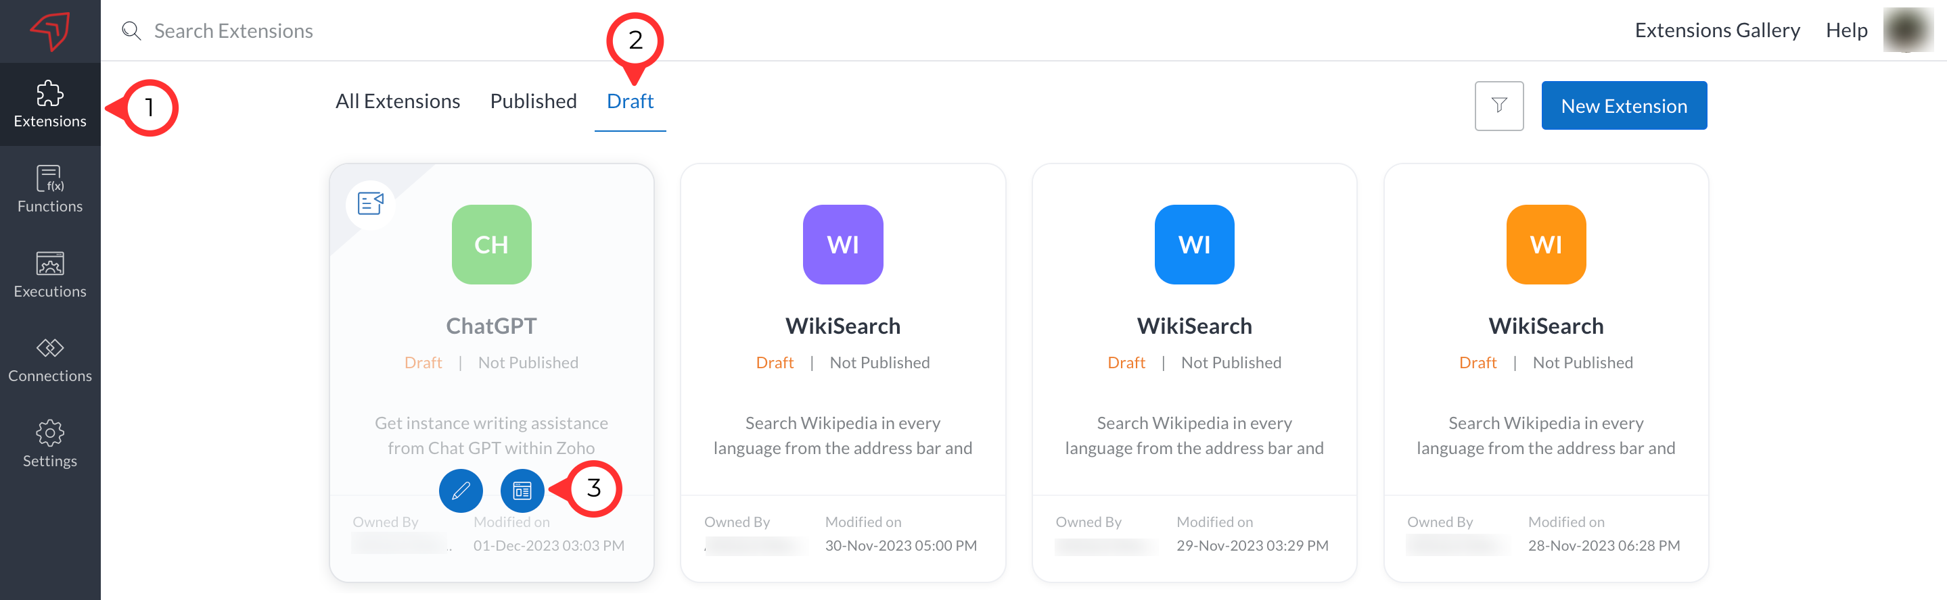Viewport: 1947px width, 600px height.
Task: Select the Published tab
Action: [533, 101]
